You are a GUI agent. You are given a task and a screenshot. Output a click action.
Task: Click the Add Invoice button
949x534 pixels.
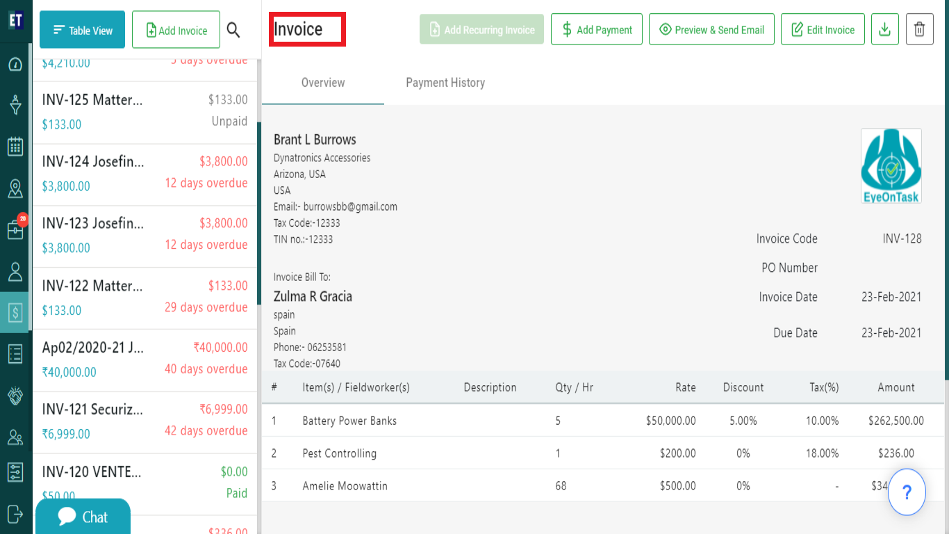176,30
